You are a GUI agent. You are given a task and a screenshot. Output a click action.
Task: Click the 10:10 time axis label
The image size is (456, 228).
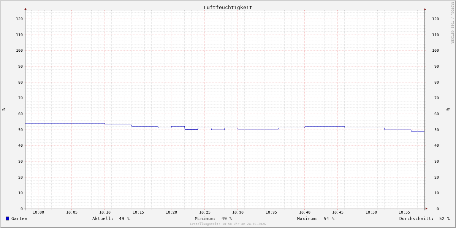[105, 212]
